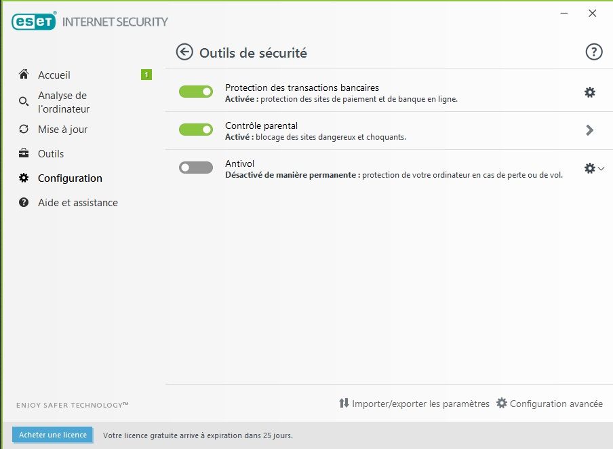This screenshot has height=449, width=613.
Task: Click 'blocage des sites dangereux et choquants' description
Action: point(330,137)
